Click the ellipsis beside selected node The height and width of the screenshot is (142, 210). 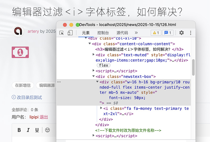click(59, 82)
